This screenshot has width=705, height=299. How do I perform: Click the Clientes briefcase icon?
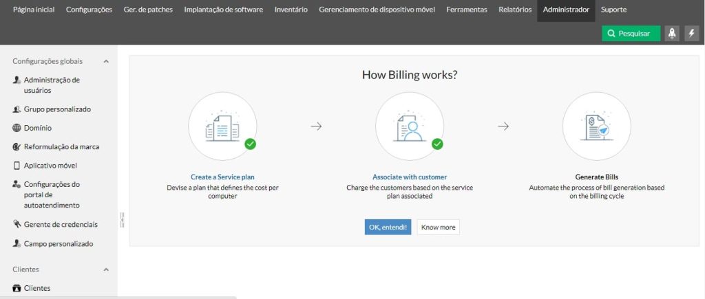click(17, 289)
